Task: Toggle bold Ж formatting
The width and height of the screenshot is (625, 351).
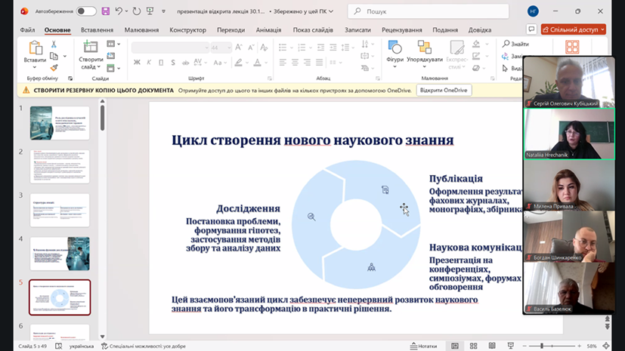Action: click(x=137, y=63)
